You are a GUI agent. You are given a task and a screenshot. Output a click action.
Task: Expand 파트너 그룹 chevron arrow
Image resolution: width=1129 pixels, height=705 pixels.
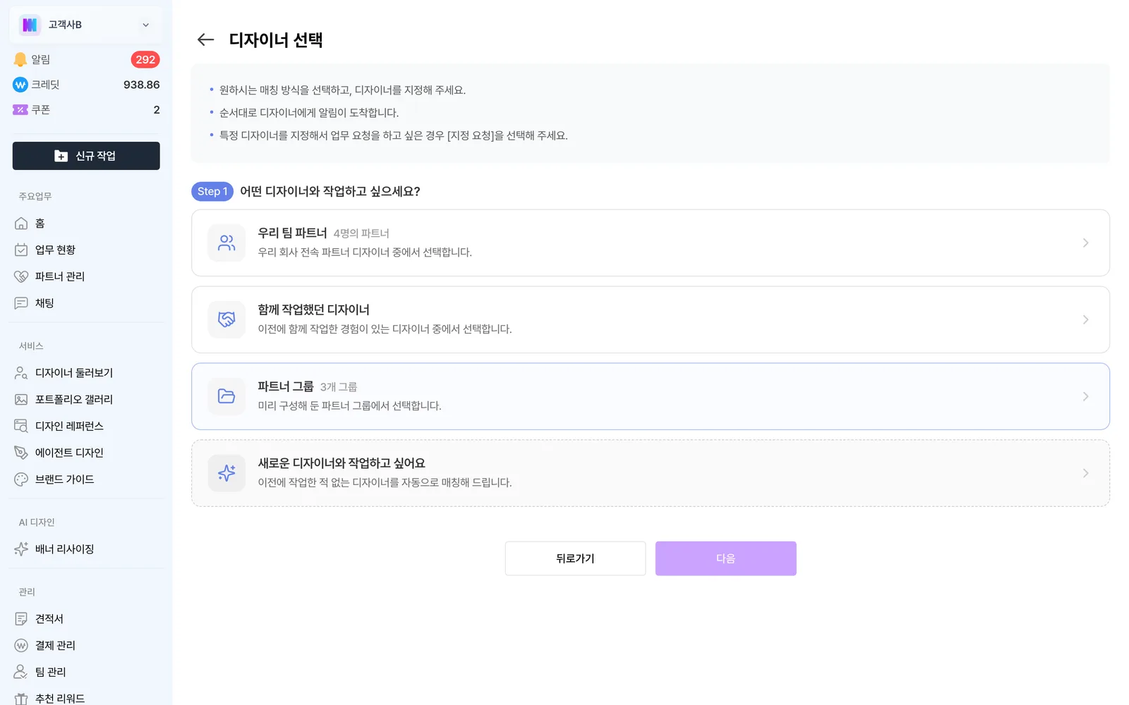[1086, 396]
